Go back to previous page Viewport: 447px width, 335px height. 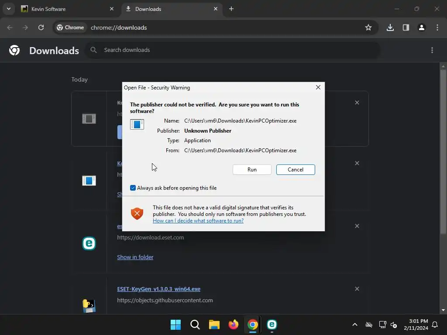10,27
